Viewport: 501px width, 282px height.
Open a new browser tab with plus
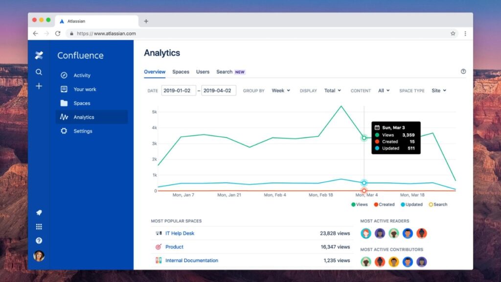pos(146,21)
